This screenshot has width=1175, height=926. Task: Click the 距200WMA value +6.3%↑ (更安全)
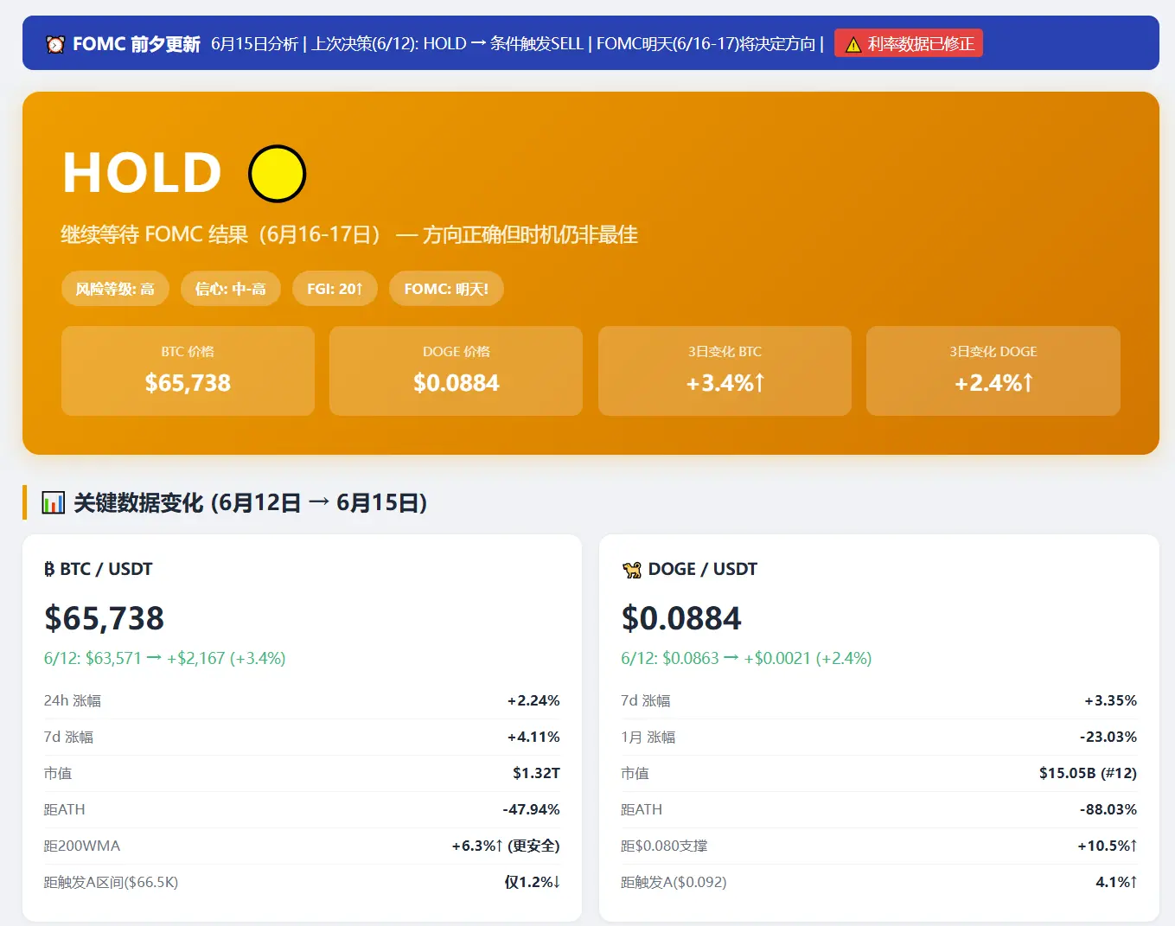[506, 846]
